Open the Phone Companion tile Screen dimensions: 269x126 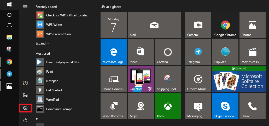[x=114, y=79]
